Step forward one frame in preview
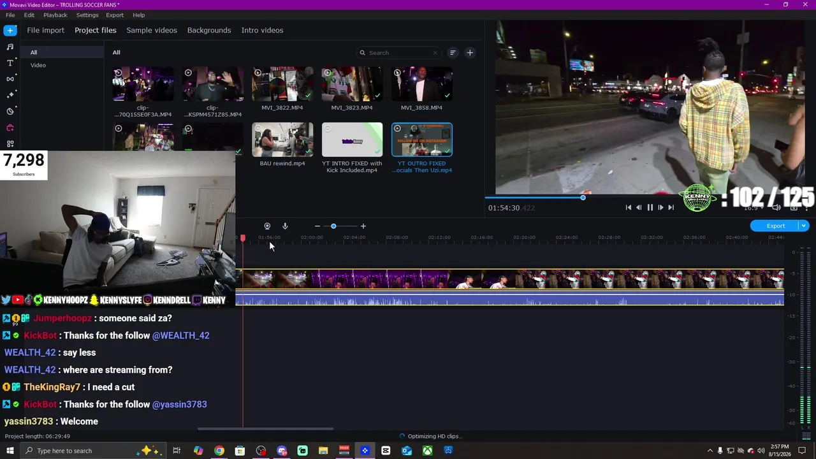This screenshot has height=459, width=816. coord(660,207)
